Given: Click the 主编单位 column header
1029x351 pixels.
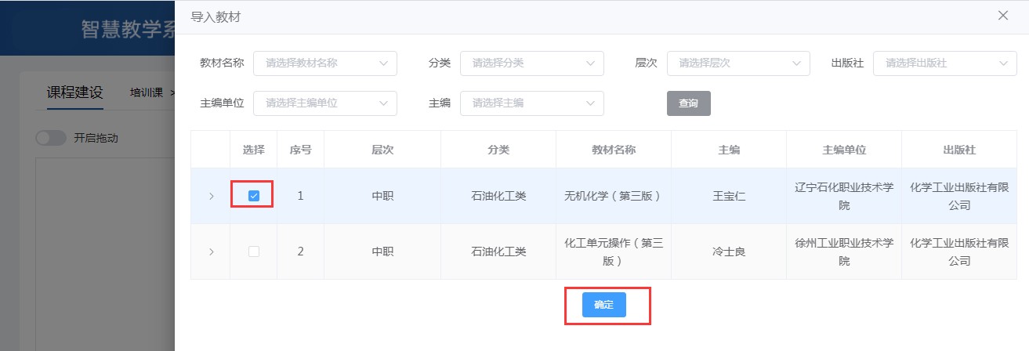Looking at the screenshot, I should click(x=843, y=150).
